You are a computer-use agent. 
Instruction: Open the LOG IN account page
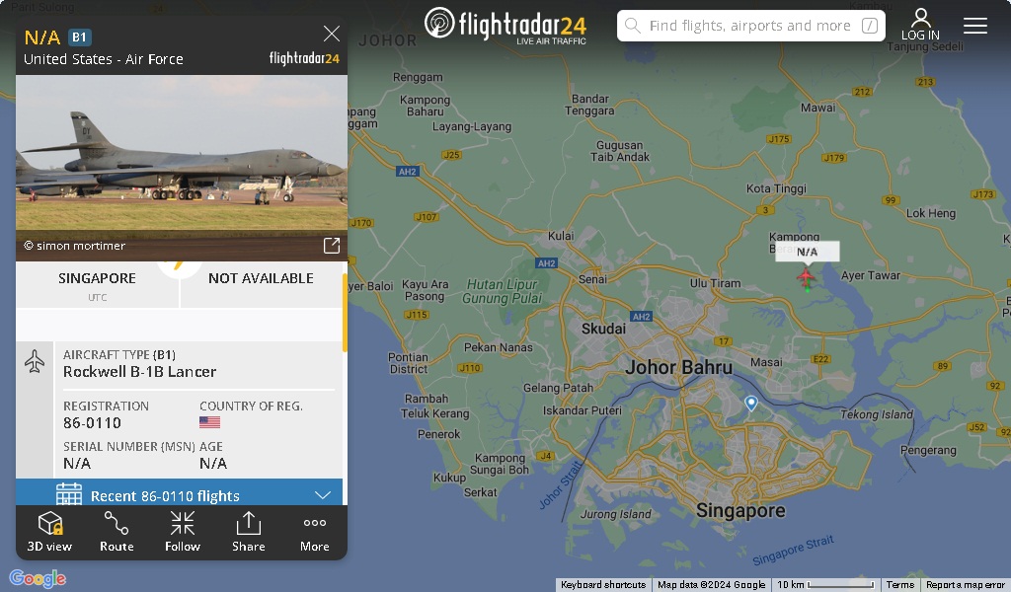point(920,25)
